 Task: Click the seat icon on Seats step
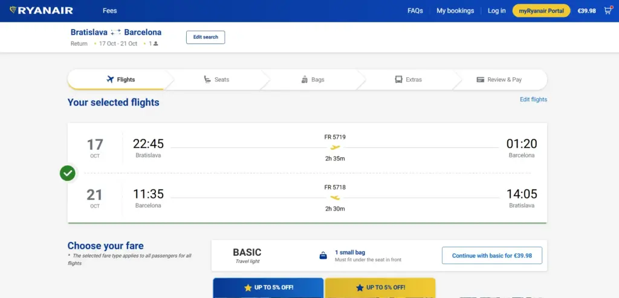click(x=207, y=80)
